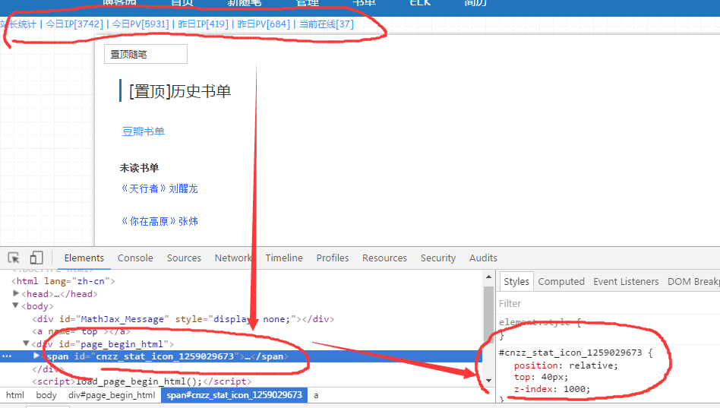Image resolution: width=720 pixels, height=408 pixels.
Task: Open the Resources tab
Action: [384, 258]
